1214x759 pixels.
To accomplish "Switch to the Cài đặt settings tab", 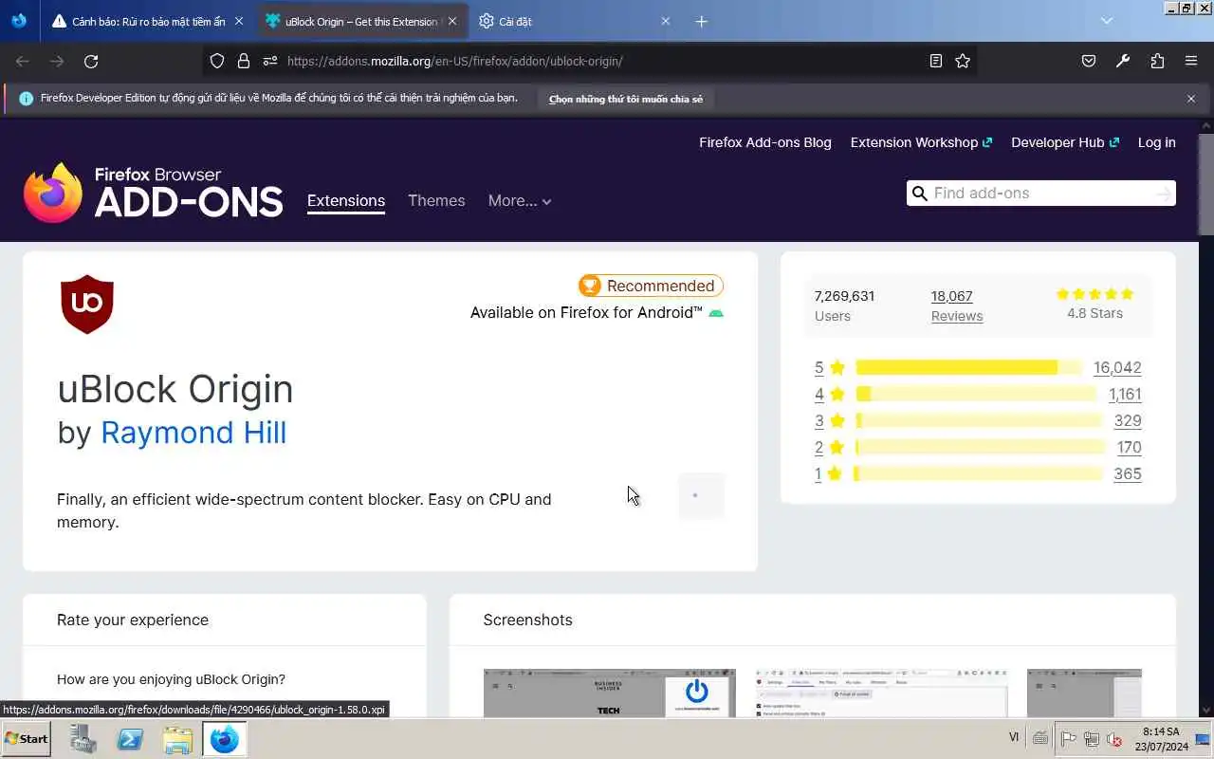I will coord(576,21).
